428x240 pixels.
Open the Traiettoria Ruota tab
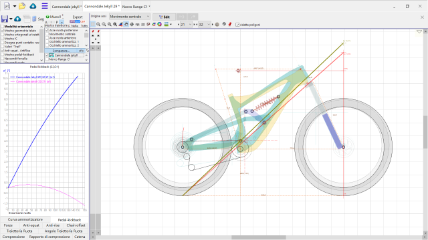click(x=19, y=231)
